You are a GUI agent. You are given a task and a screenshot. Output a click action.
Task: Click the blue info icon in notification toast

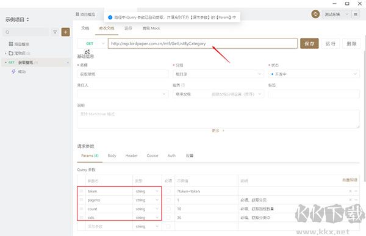pyautogui.click(x=110, y=17)
